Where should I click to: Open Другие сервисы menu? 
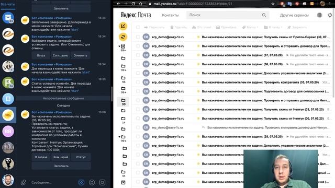294,15
